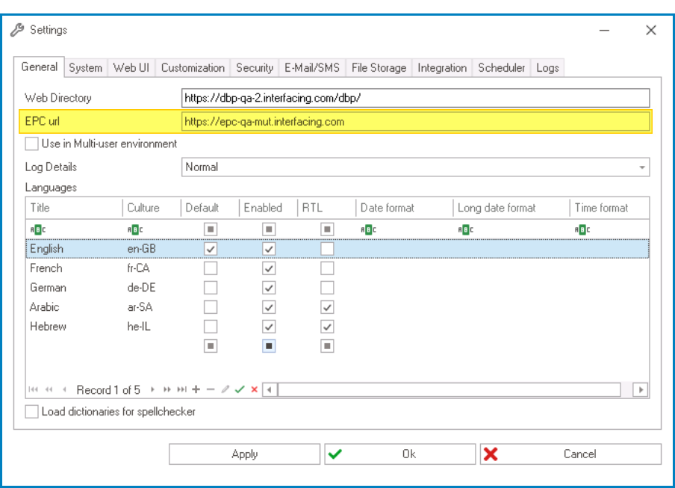Click horizontal scrollbar right arrow
675x488 pixels.
(x=641, y=390)
